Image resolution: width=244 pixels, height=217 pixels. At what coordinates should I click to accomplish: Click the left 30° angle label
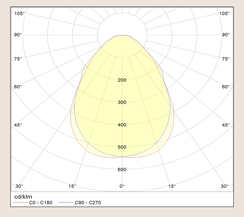19,186
